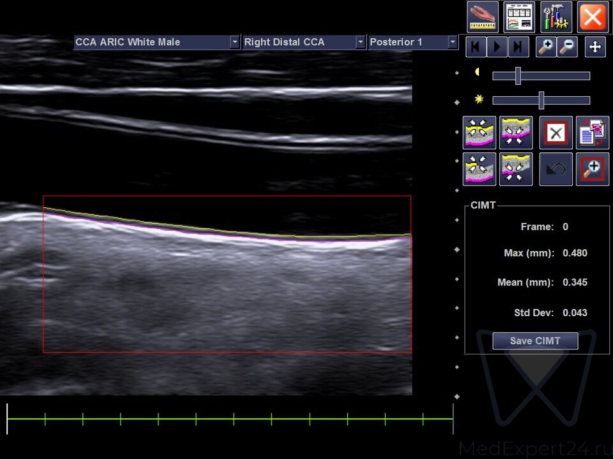The width and height of the screenshot is (613, 459).
Task: Skip to the last frame
Action: point(518,47)
